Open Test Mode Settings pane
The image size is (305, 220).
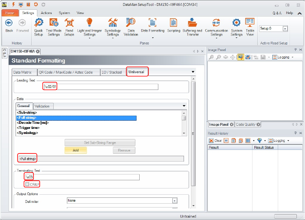pyautogui.click(x=54, y=26)
